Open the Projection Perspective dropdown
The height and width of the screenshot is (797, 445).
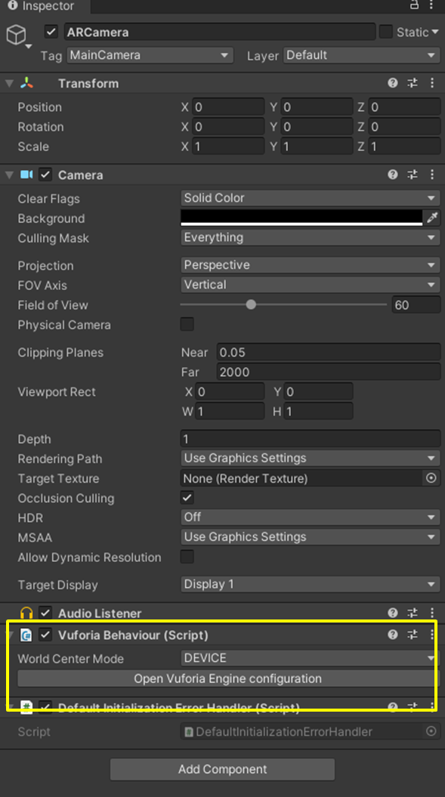pos(311,265)
